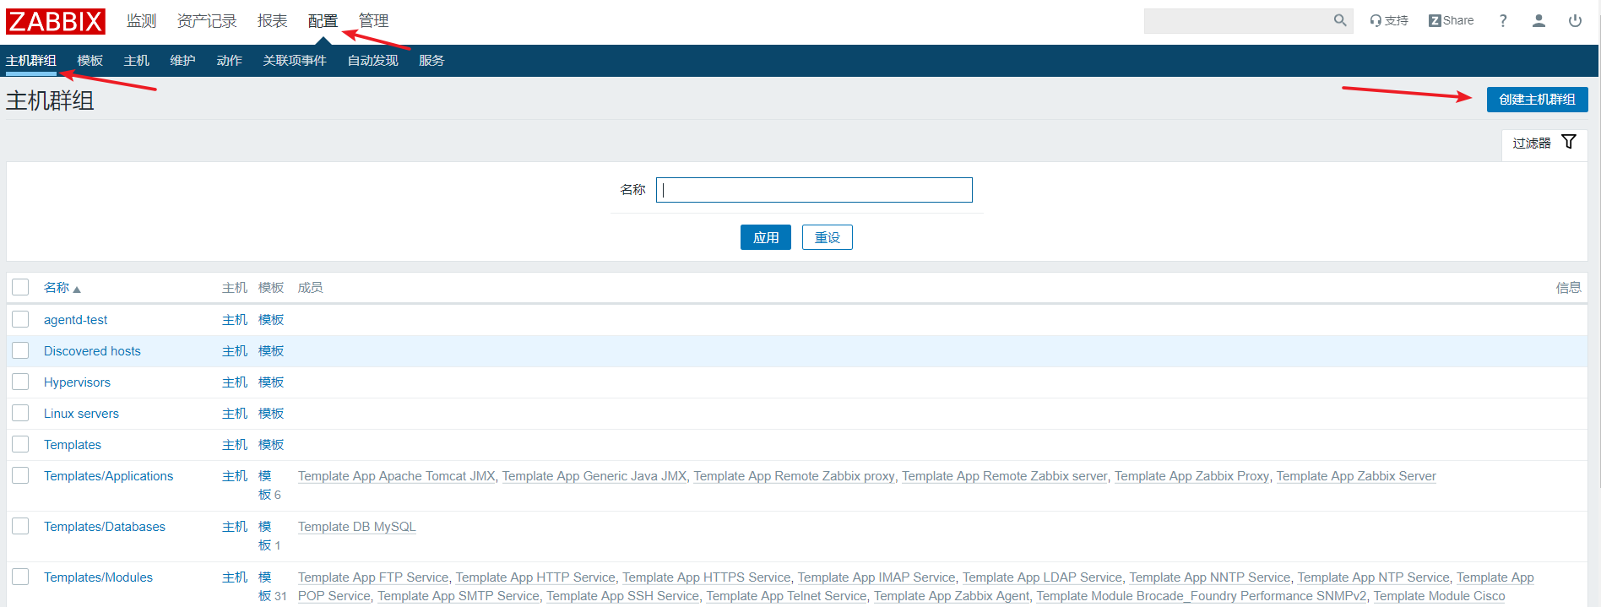
Task: Check the Templates/Modules row checkbox
Action: [20, 577]
